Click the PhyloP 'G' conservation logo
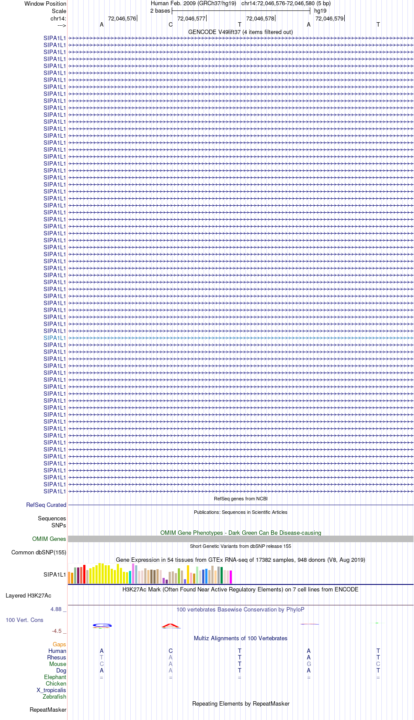 (x=102, y=626)
